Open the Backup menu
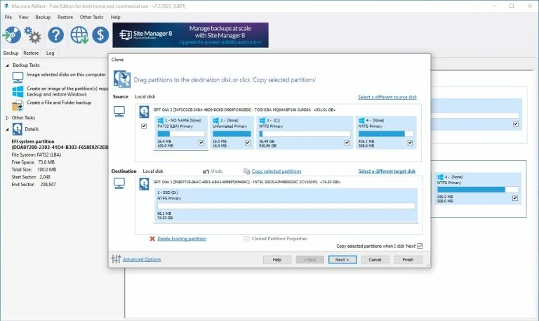The image size is (539, 321). click(43, 17)
